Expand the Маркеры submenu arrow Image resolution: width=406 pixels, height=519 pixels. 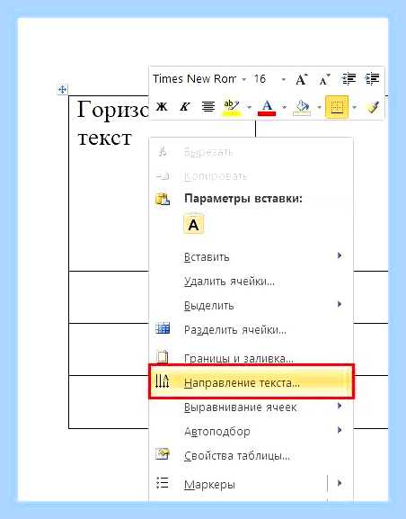point(340,483)
